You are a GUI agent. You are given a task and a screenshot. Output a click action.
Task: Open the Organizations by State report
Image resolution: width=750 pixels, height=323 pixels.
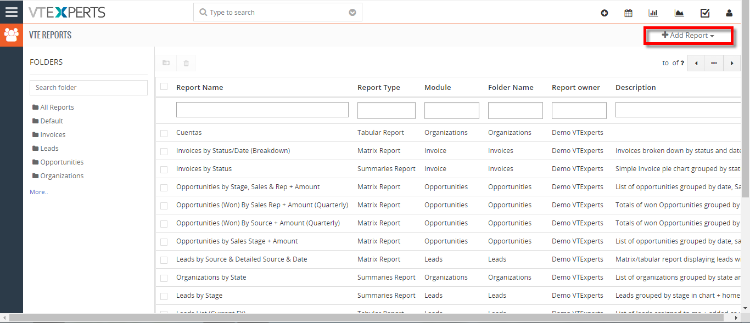click(211, 277)
